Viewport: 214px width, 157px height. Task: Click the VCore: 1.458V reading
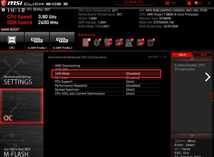[x=87, y=18]
